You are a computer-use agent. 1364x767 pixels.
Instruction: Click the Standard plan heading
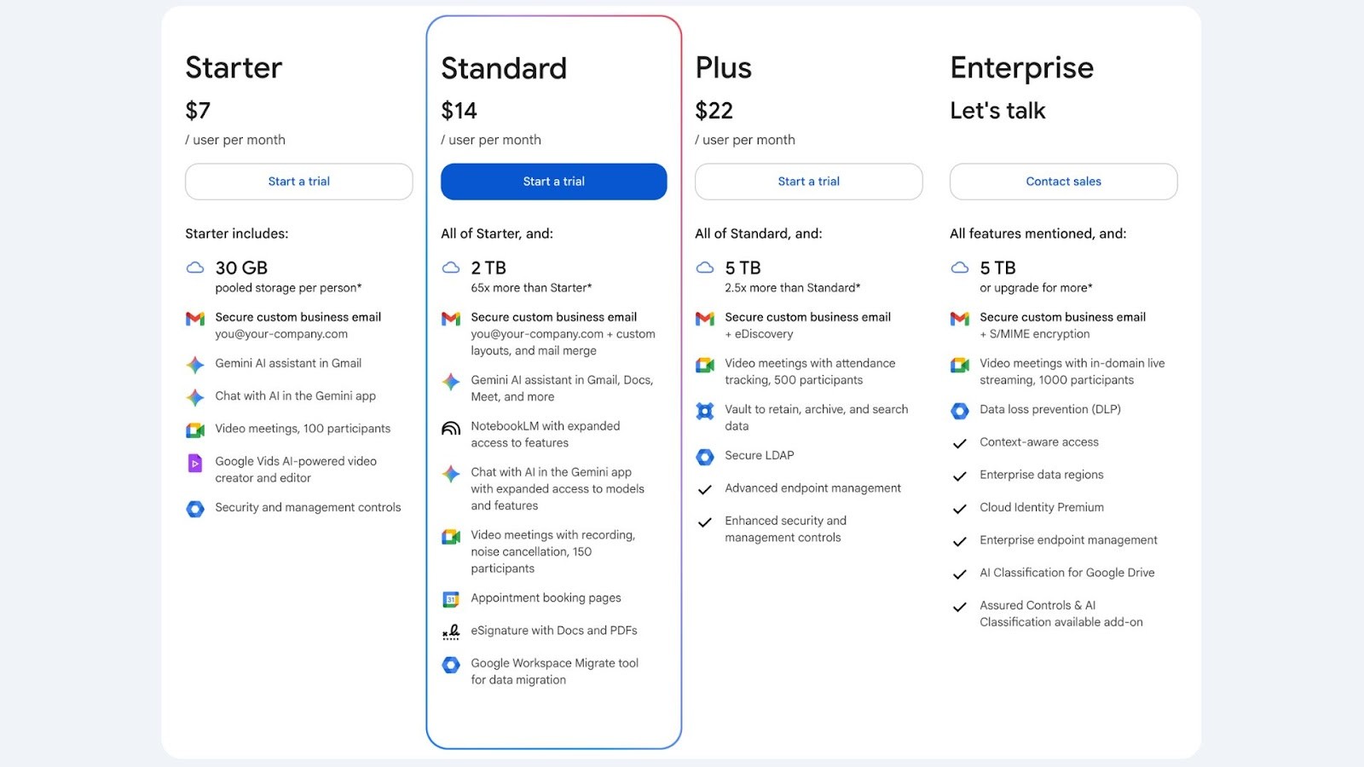click(504, 68)
